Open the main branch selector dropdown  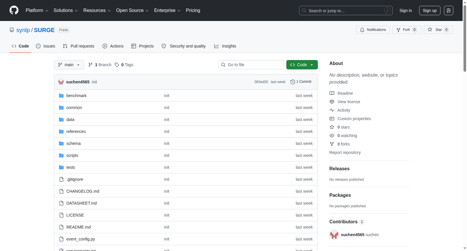point(69,65)
